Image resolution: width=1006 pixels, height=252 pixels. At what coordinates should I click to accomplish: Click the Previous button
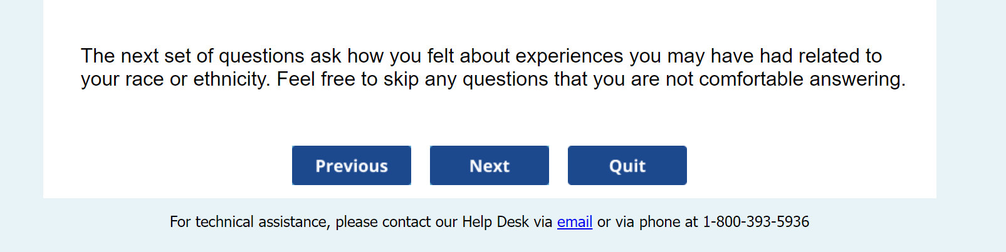coord(351,166)
